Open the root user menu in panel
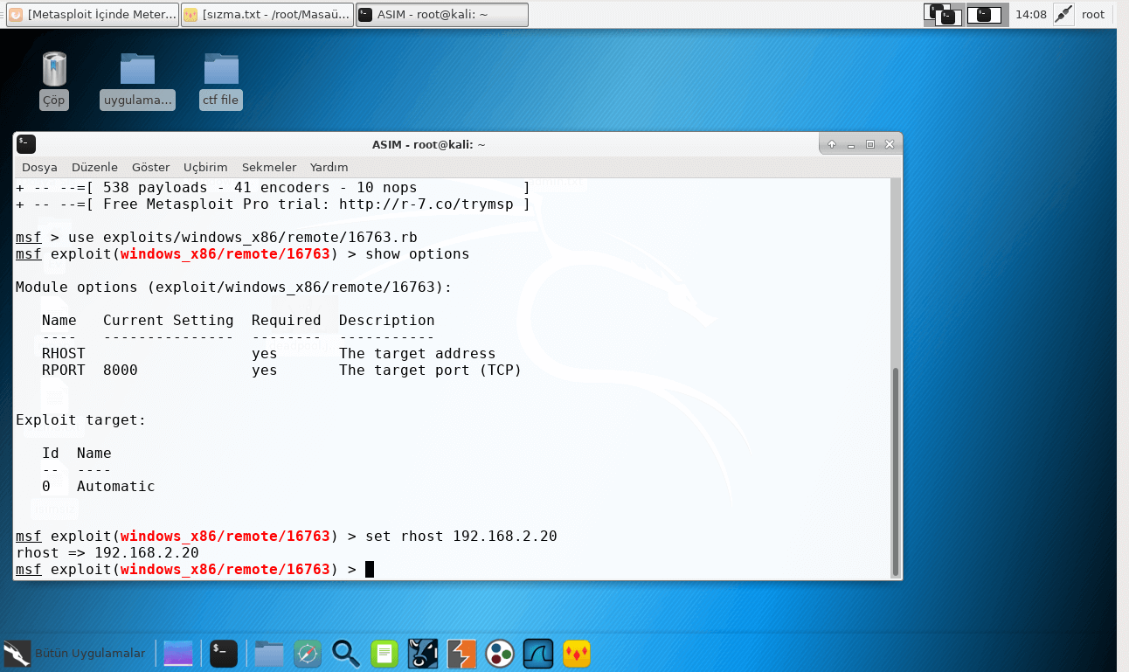Screen dimensions: 1129x672 (1093, 14)
